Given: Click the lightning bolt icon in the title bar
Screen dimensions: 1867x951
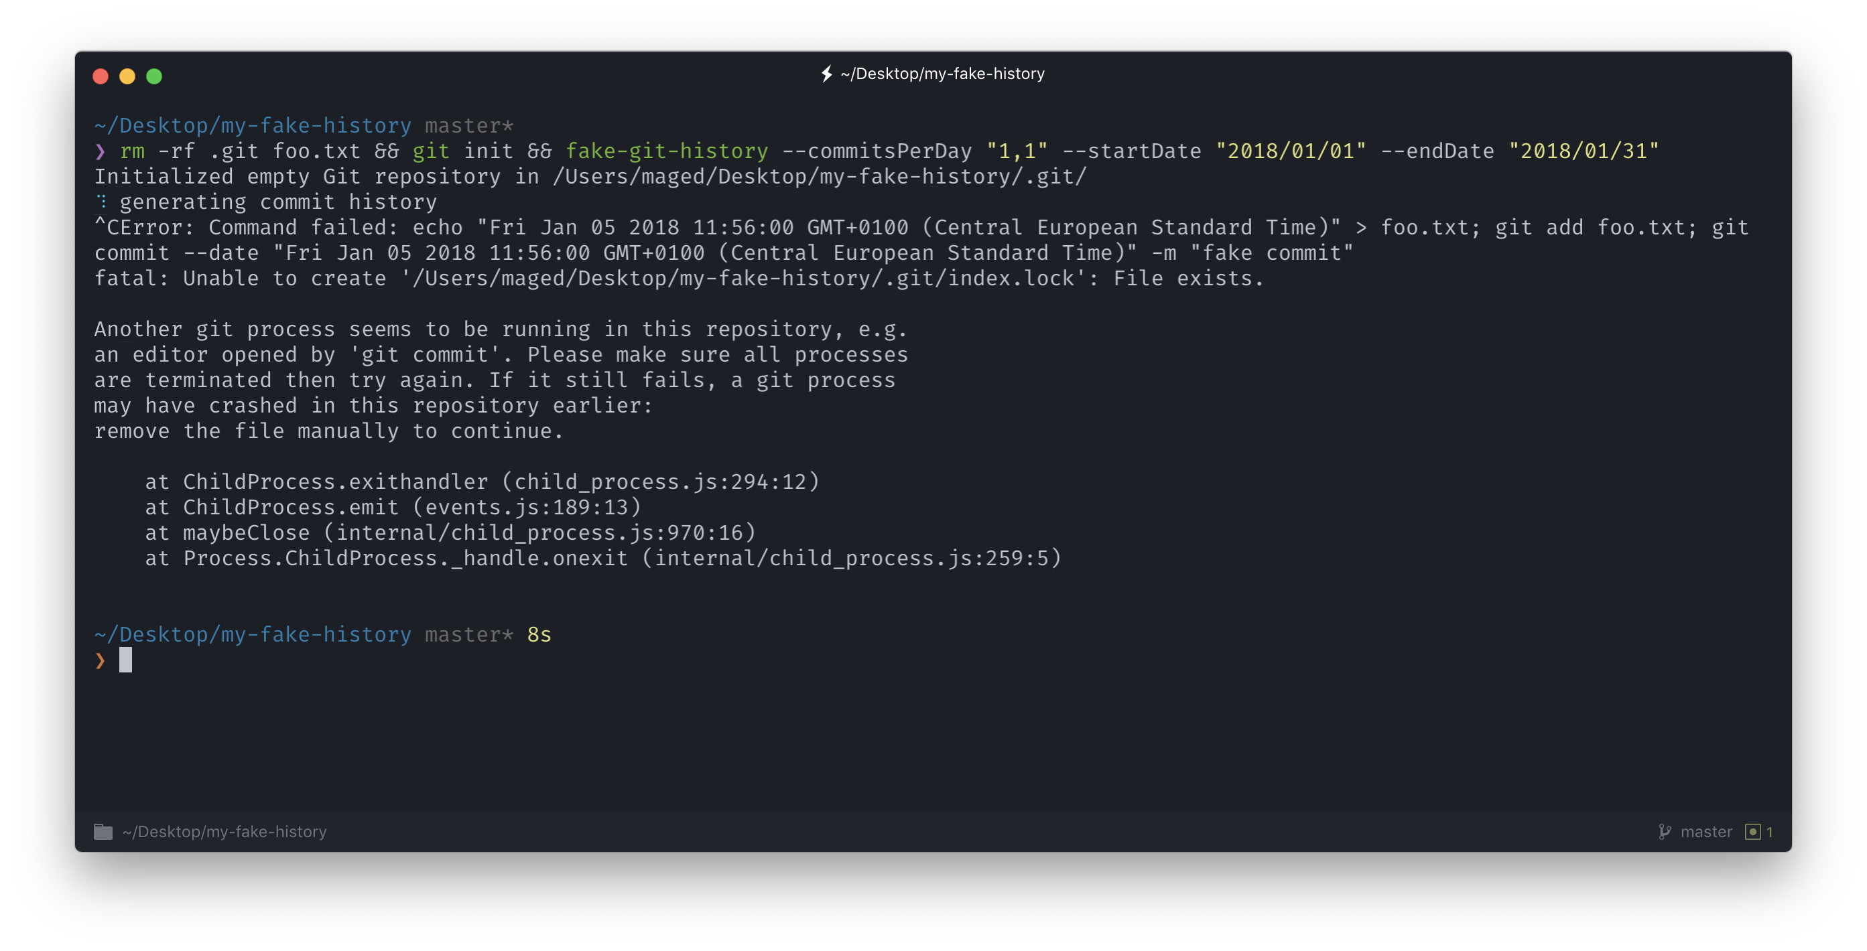Looking at the screenshot, I should [x=826, y=73].
